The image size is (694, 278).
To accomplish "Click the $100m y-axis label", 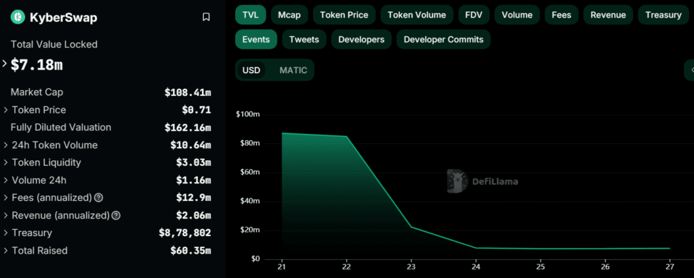I will pyautogui.click(x=248, y=114).
